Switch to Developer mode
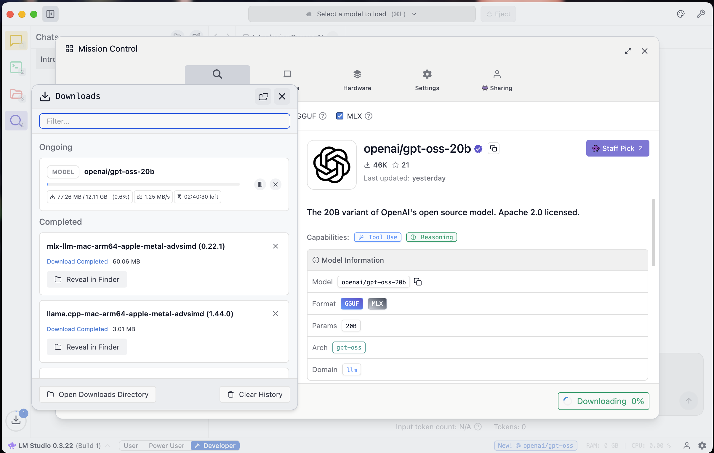Image resolution: width=714 pixels, height=453 pixels. click(215, 446)
